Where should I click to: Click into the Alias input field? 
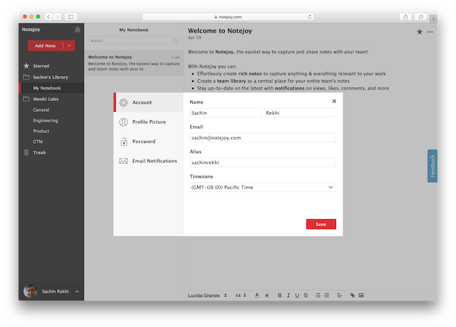262,163
